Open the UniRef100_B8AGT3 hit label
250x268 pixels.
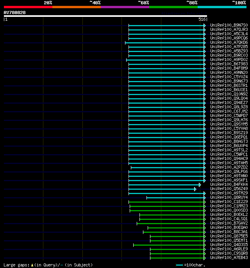pos(229,142)
